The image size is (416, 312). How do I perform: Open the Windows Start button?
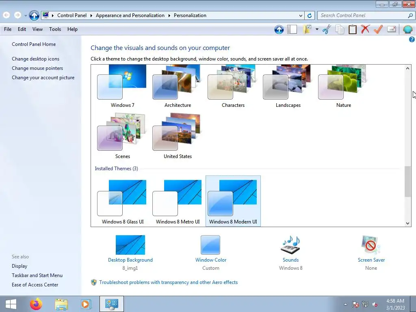(11, 304)
